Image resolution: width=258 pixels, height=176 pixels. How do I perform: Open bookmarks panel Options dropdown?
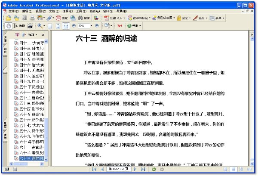[33, 35]
